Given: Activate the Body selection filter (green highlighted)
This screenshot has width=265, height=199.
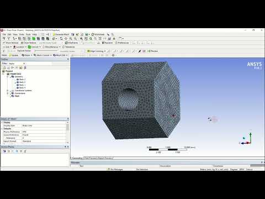Looking at the screenshot, I should tap(34, 39).
